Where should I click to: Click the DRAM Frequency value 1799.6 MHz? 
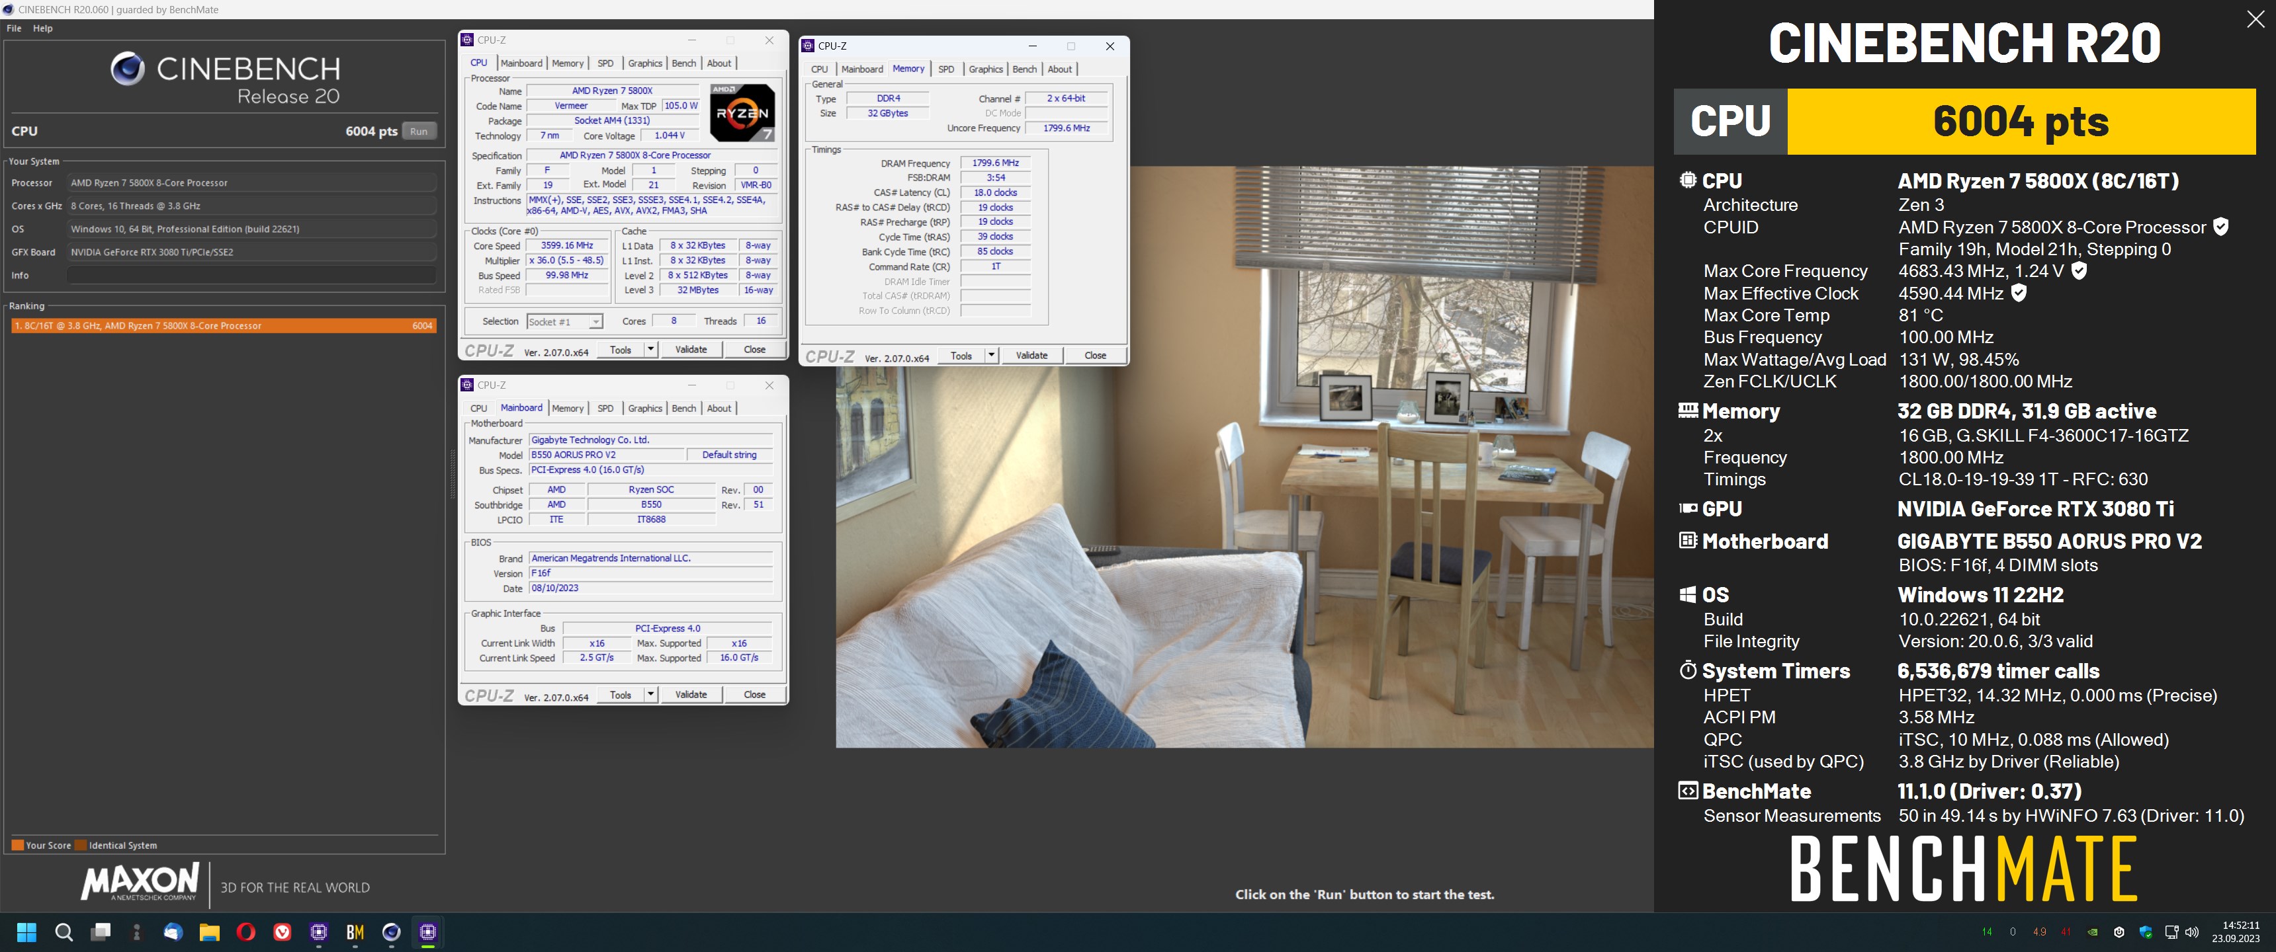pos(995,163)
